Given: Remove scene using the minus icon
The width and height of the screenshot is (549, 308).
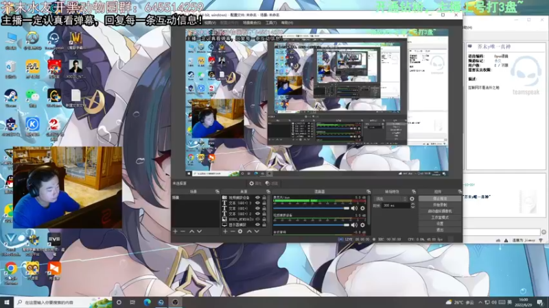Looking at the screenshot, I should 183,231.
